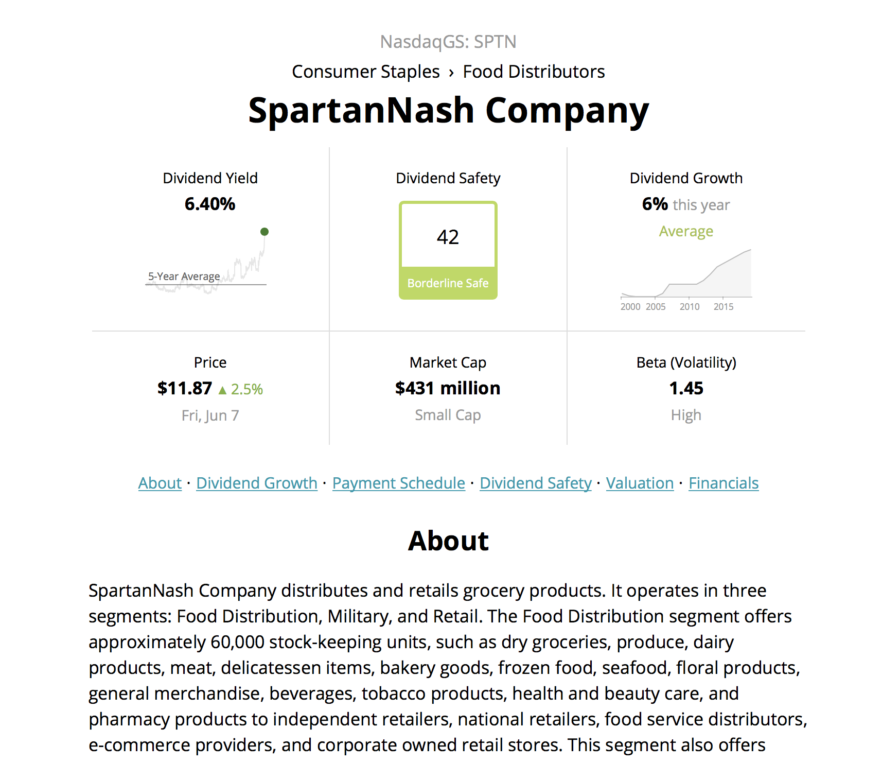Click the Dividend Safety score box 42

[448, 237]
